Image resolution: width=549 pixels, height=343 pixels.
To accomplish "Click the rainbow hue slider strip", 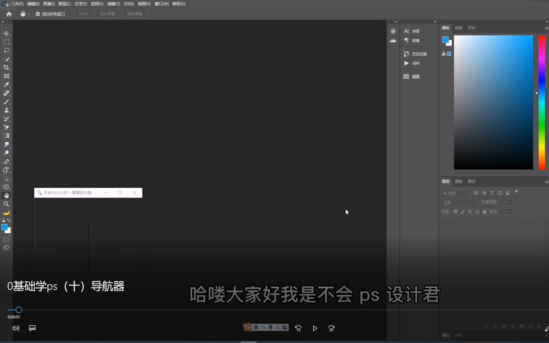I will point(542,103).
